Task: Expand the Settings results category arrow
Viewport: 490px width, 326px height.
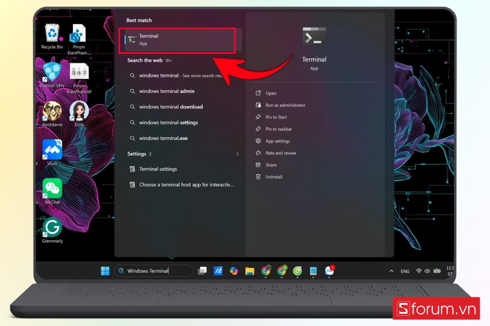Action: coord(238,154)
